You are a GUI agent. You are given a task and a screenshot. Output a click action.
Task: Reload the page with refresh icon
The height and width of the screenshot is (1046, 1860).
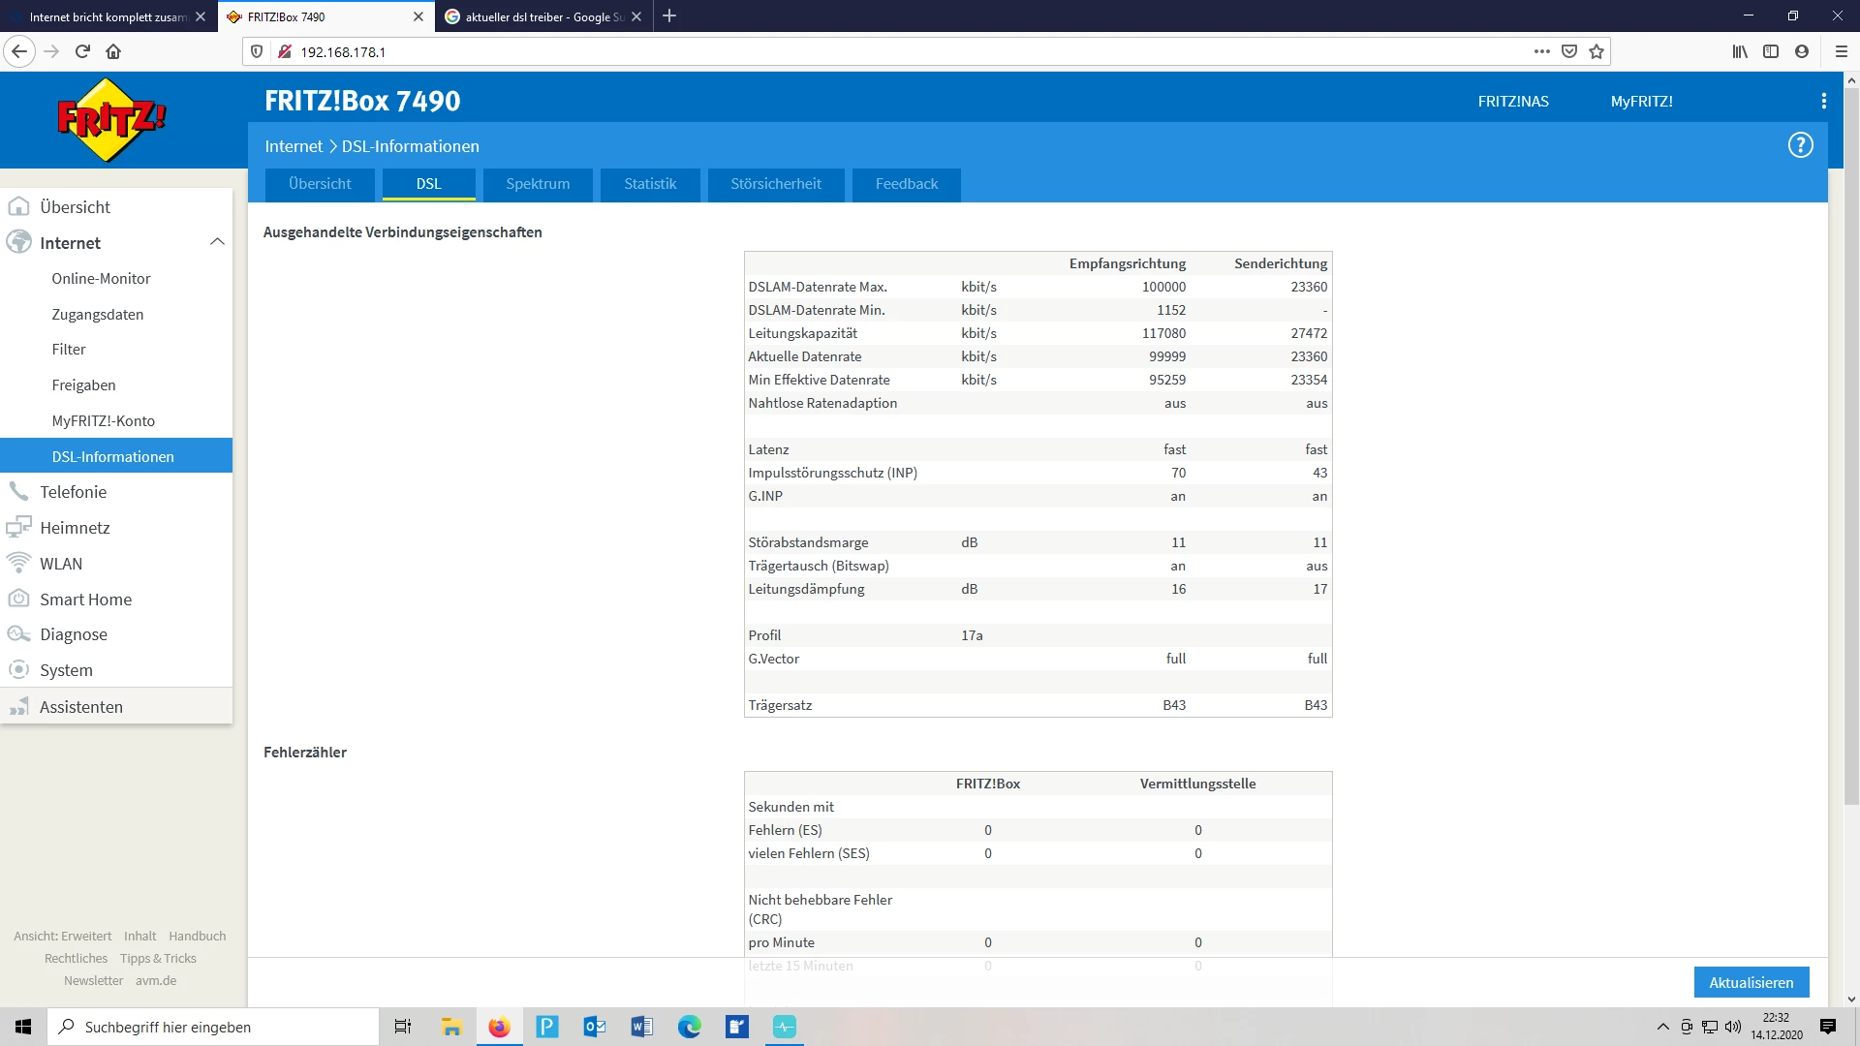pos(82,51)
